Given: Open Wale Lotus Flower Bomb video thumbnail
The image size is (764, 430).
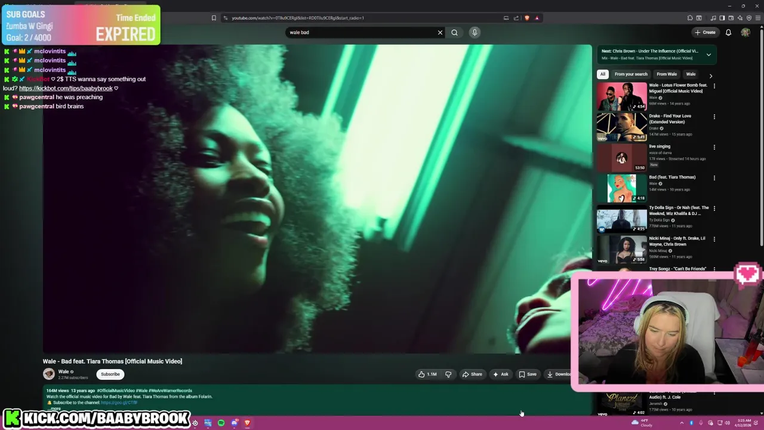Looking at the screenshot, I should pyautogui.click(x=622, y=96).
